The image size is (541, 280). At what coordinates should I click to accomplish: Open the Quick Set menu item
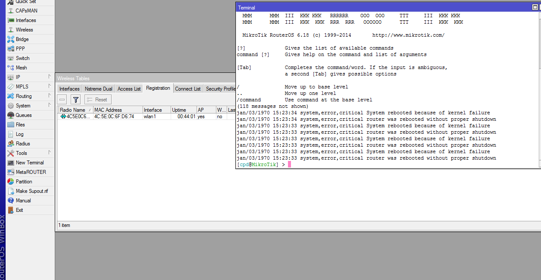coord(26,2)
